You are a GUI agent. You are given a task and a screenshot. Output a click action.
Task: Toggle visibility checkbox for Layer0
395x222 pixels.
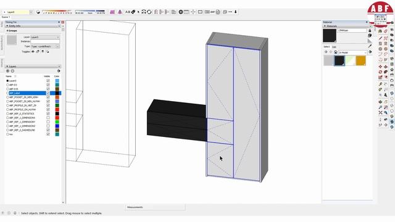pos(48,81)
